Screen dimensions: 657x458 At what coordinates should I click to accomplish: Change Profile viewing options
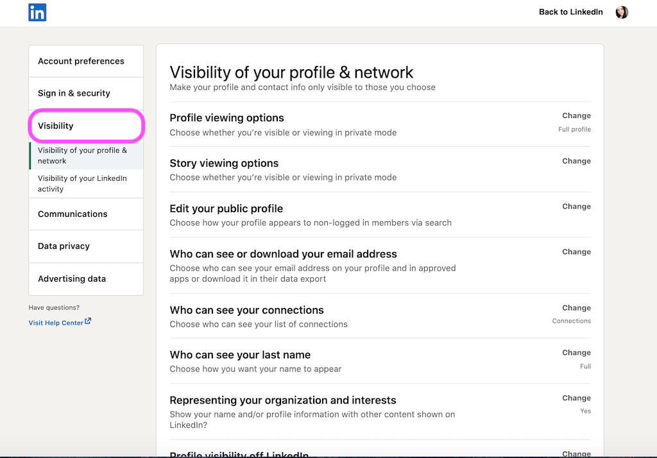576,115
